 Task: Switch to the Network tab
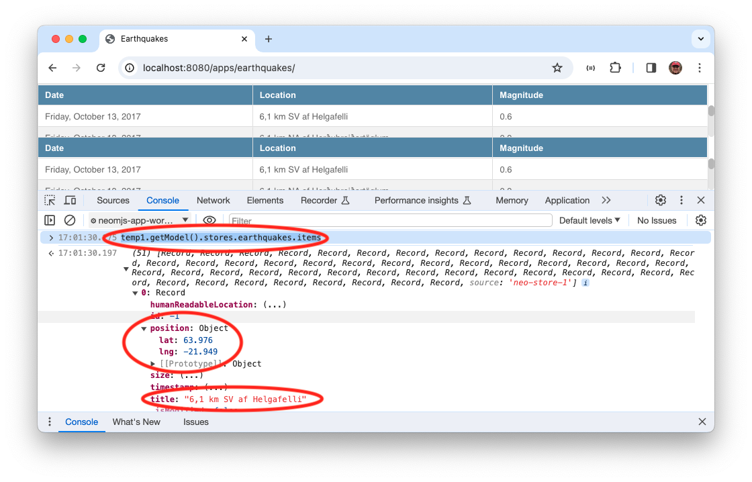coord(213,201)
